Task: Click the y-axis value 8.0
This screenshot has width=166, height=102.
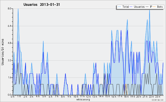Action: pos(9,9)
